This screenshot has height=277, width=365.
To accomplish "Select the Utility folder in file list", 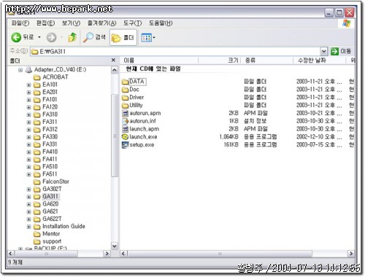I will point(132,105).
